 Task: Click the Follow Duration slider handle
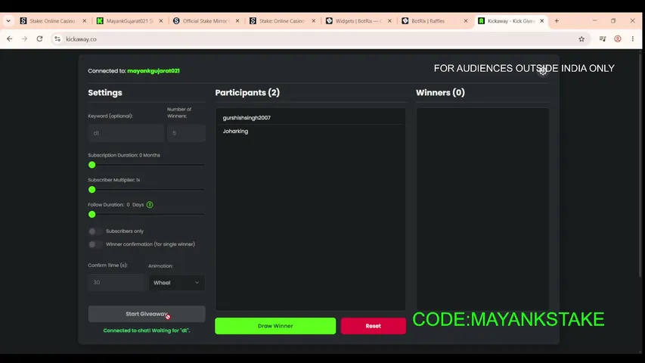pos(92,215)
